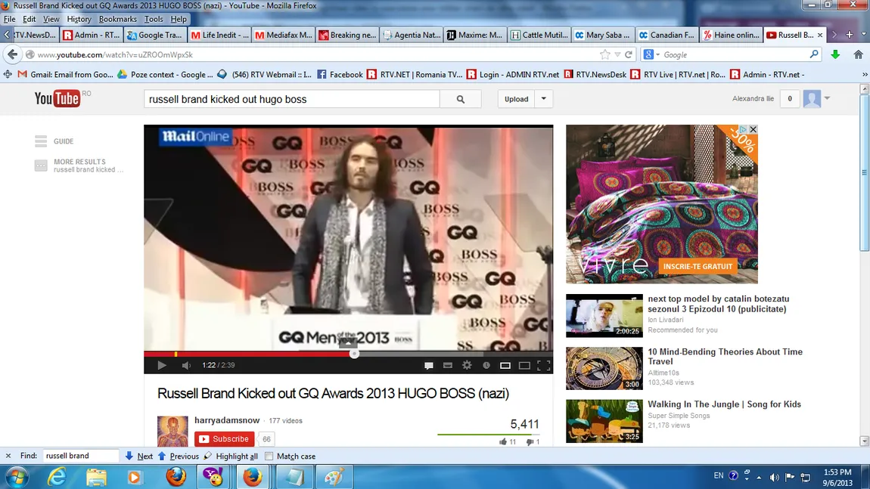The image size is (870, 489).
Task: Click YouTube search magnifier button
Action: tap(461, 99)
